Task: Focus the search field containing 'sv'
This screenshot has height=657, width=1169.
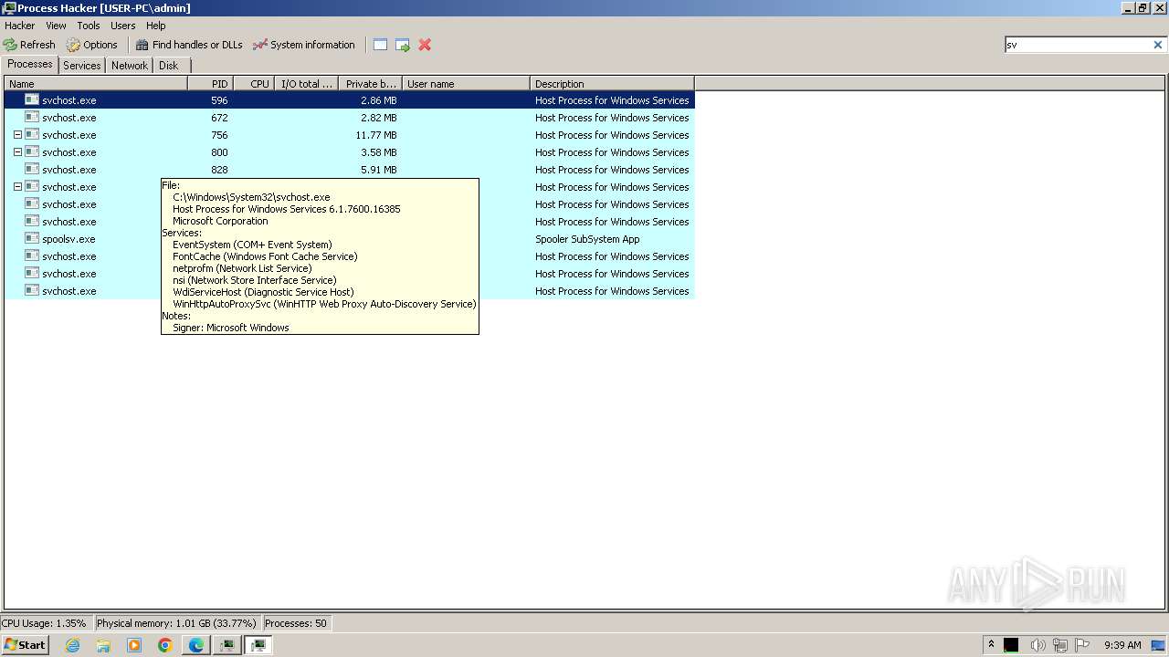Action: pyautogui.click(x=1078, y=45)
